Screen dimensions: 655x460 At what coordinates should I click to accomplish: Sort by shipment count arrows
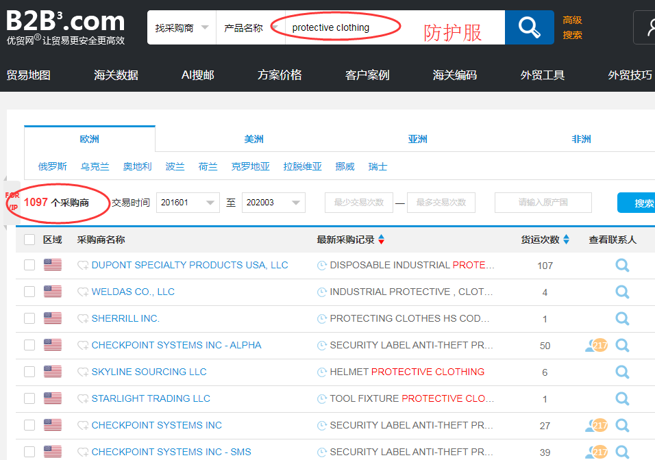566,239
